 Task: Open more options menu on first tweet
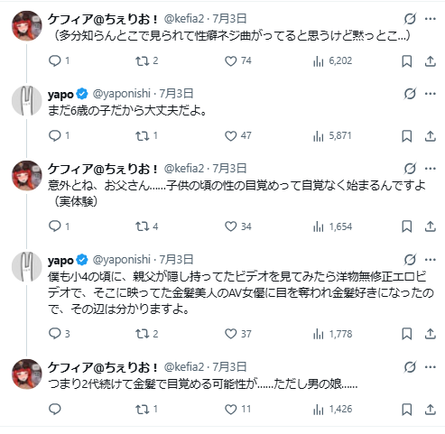coord(431,19)
